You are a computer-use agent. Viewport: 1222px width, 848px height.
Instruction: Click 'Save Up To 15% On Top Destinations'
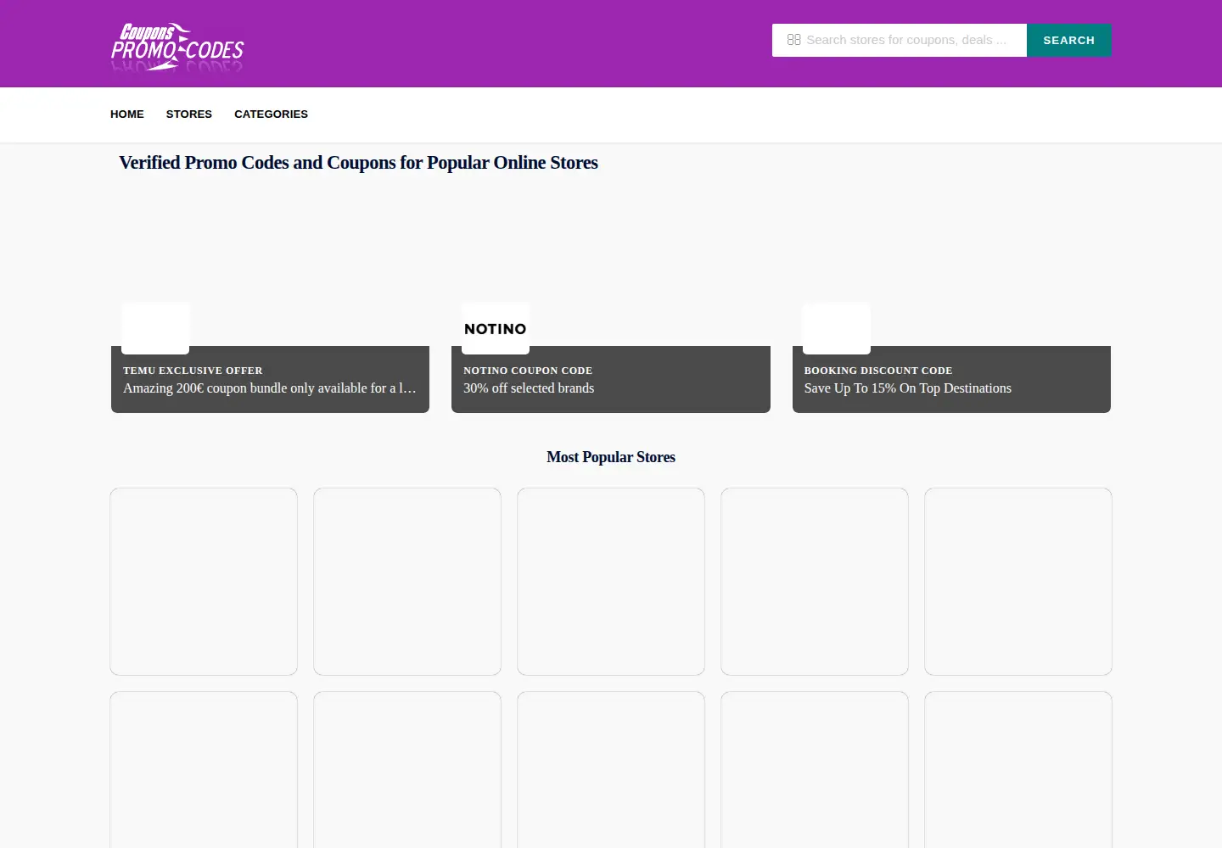click(908, 388)
